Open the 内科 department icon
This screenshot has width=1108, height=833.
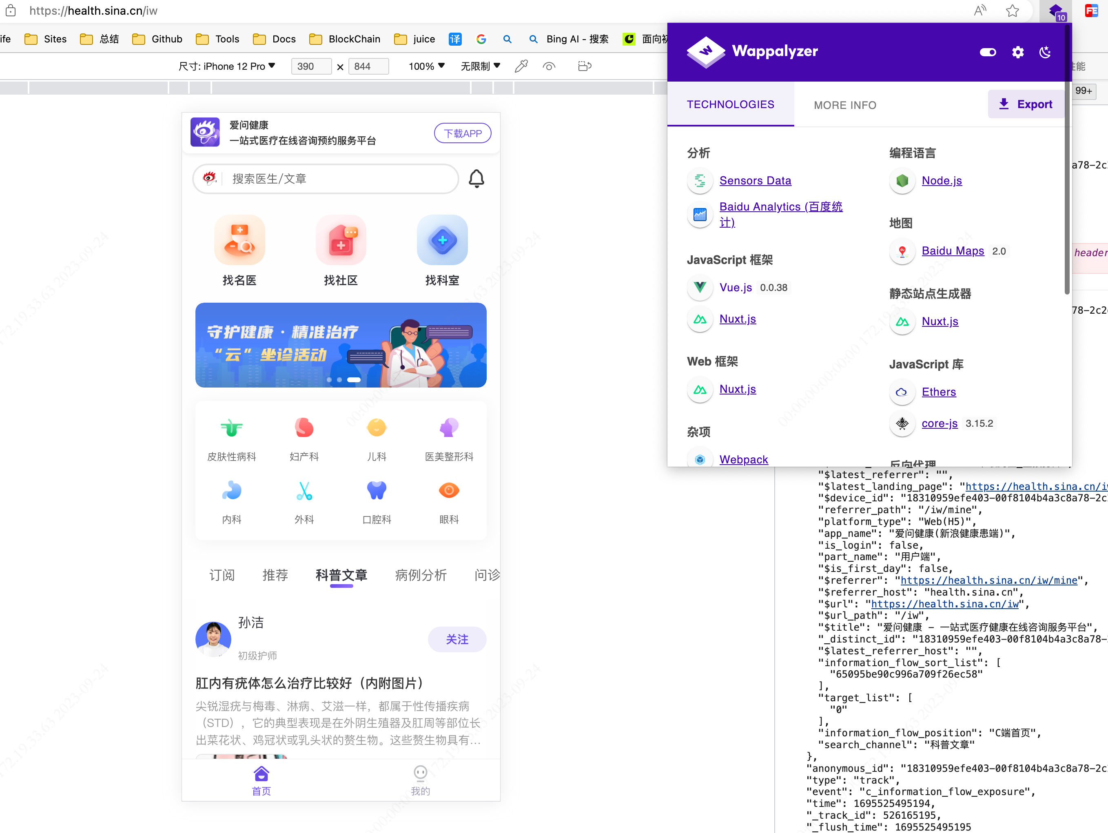tap(231, 491)
